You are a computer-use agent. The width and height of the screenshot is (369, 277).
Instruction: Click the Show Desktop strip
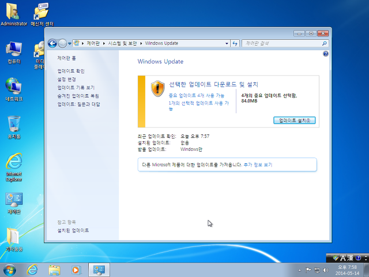366,270
